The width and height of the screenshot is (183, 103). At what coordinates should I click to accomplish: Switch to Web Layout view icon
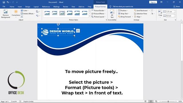tap(156, 101)
